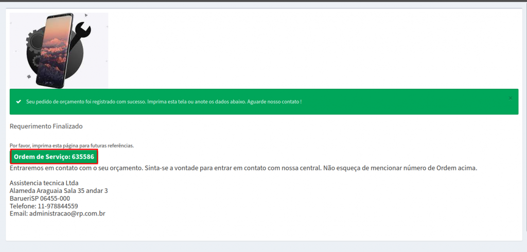Click 'Imprima esta tela' text in alert
This screenshot has width=527, height=252.
pyautogui.click(x=167, y=102)
